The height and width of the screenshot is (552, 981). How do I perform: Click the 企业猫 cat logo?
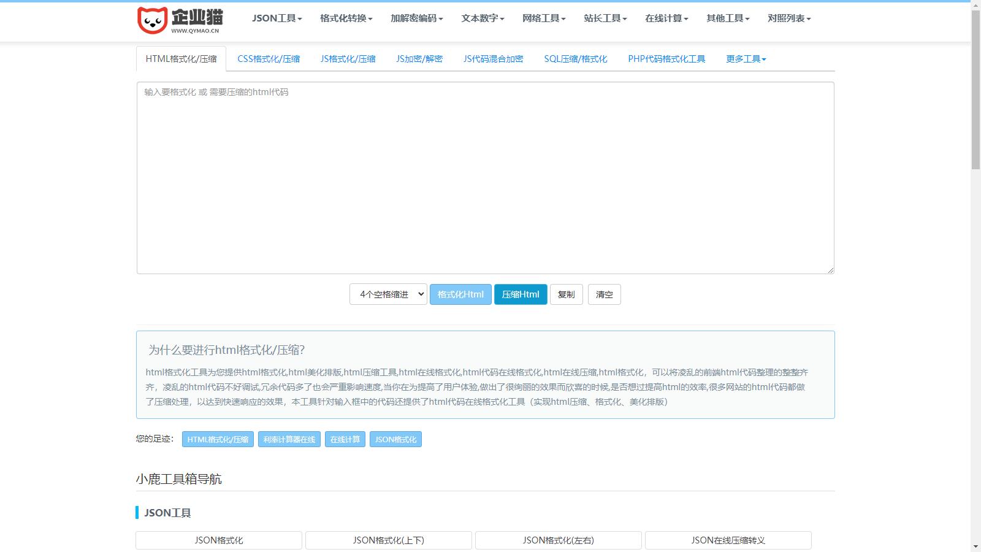coord(180,20)
